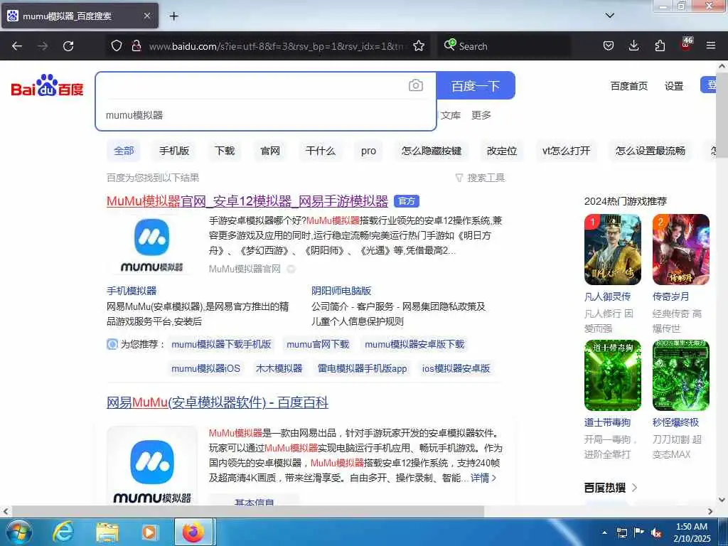Image resolution: width=728 pixels, height=546 pixels.
Task: Select the 怎么隐藏按键 filter chip
Action: [x=432, y=151]
